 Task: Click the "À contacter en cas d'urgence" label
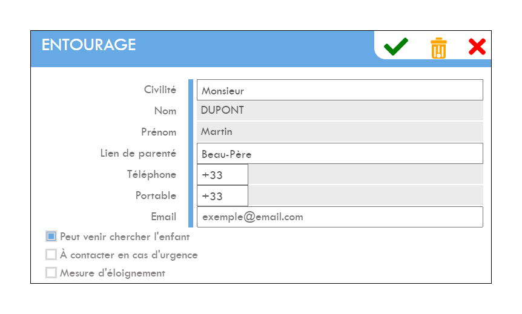(129, 255)
